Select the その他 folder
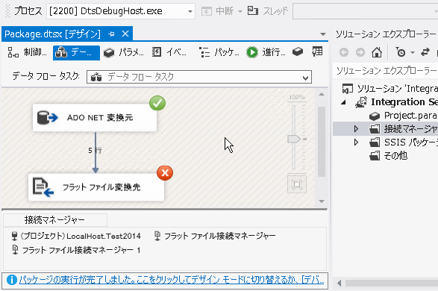The width and height of the screenshot is (438, 291). 388,156
